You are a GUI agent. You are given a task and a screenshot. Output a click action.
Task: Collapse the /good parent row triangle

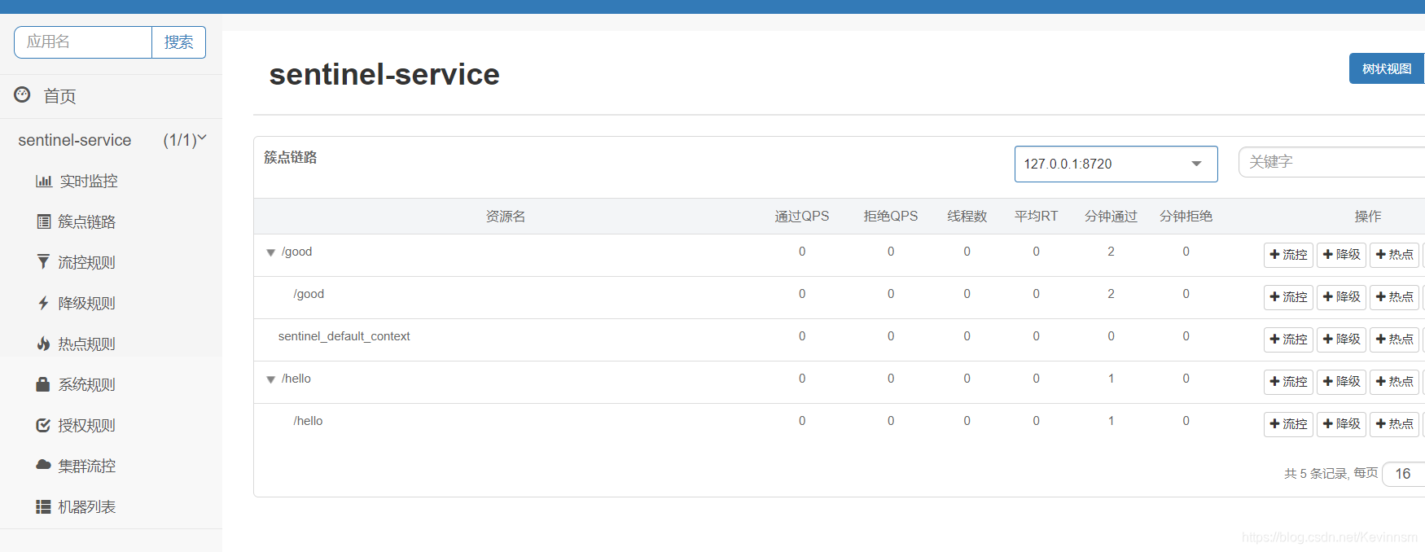pyautogui.click(x=271, y=252)
